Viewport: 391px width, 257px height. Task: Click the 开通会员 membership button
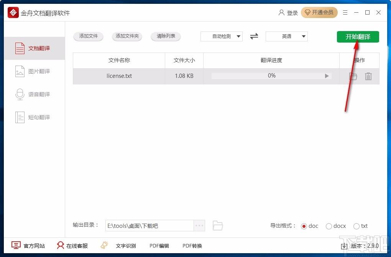coord(319,13)
